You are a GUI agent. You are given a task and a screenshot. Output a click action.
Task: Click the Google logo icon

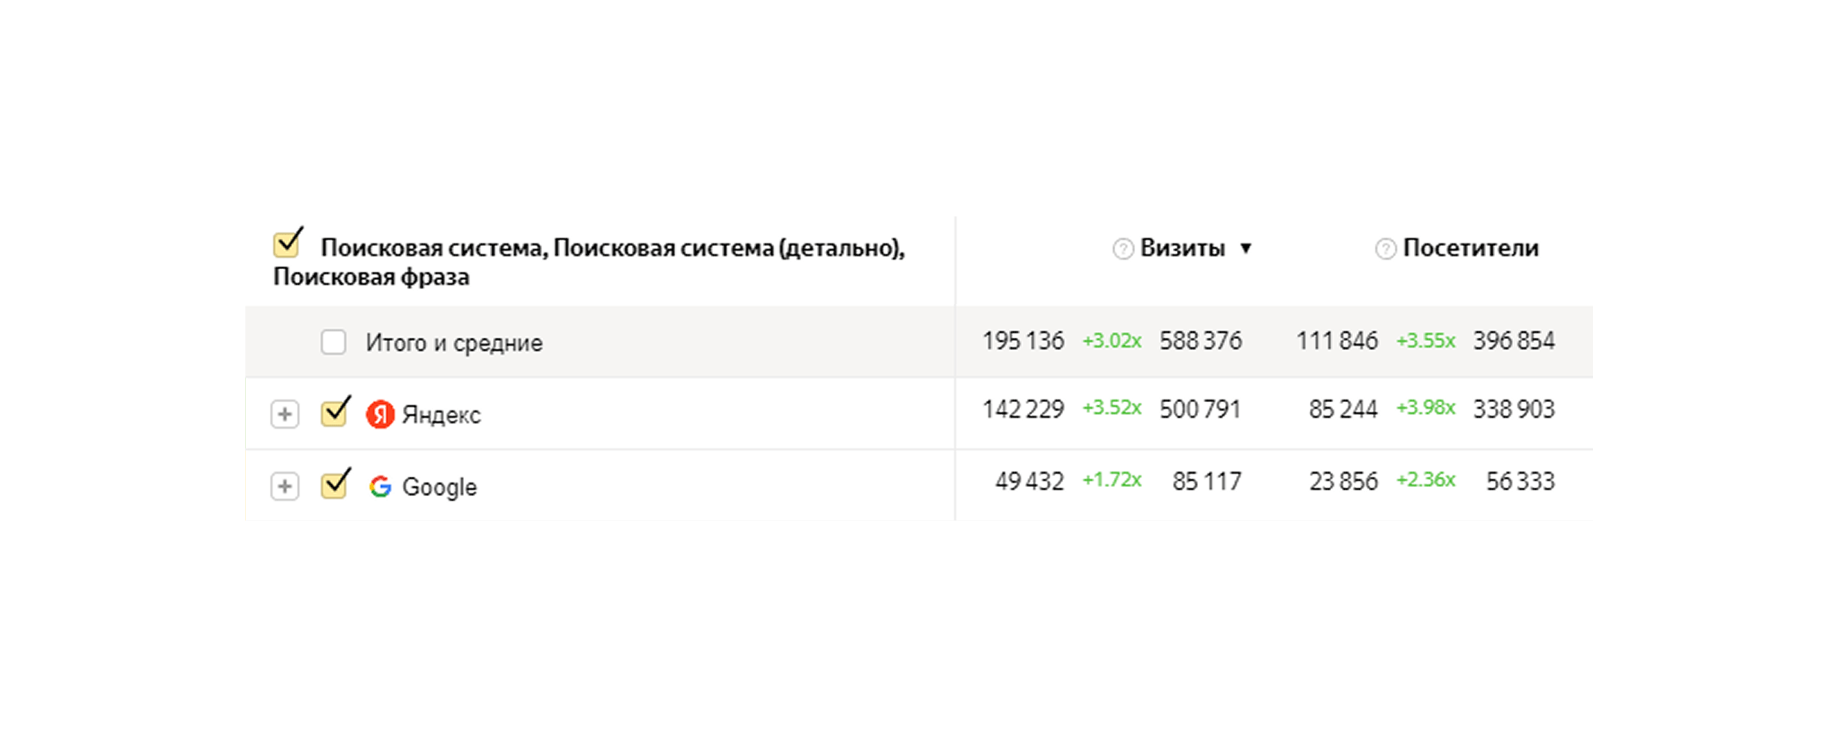point(380,487)
